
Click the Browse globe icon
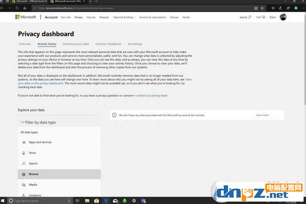[x=24, y=175]
